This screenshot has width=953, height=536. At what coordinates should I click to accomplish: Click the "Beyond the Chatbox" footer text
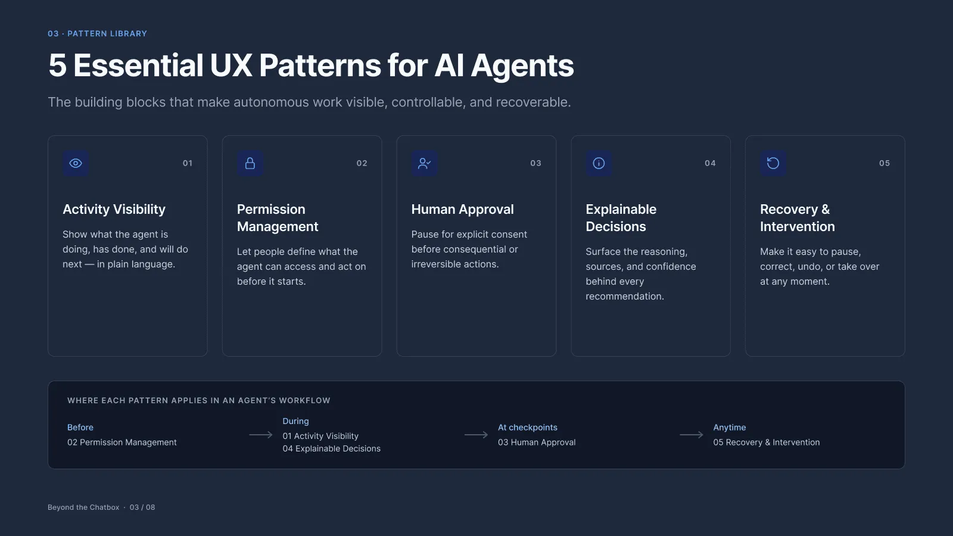pyautogui.click(x=83, y=507)
